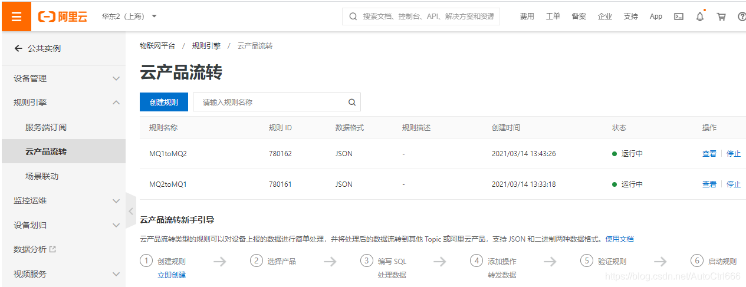Click rule ID 780161

click(x=280, y=184)
